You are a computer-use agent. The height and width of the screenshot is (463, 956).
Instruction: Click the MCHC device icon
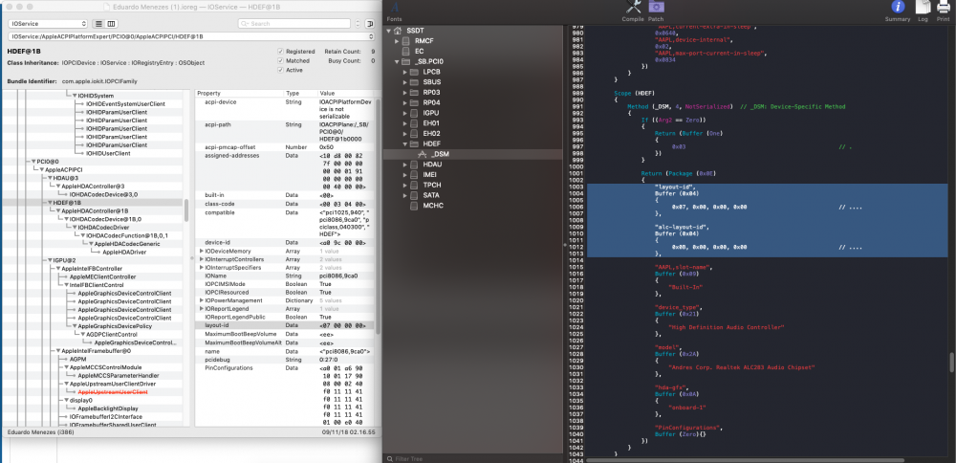(x=415, y=206)
